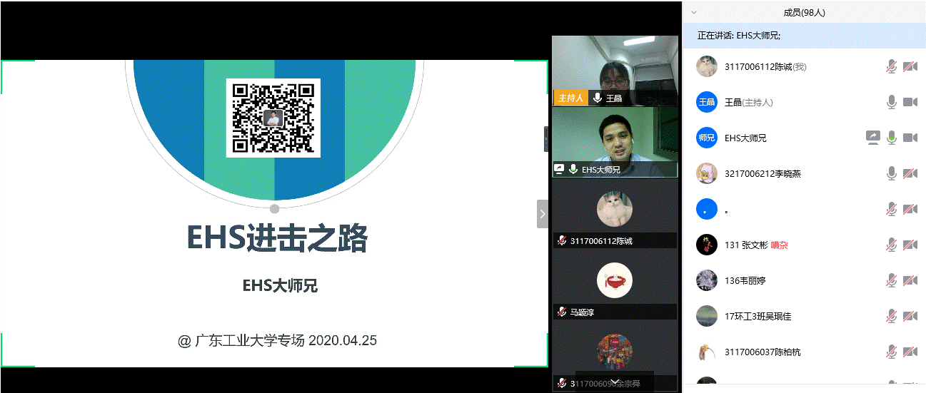This screenshot has height=393, width=926.
Task: Toggle the camera icon for 王晶(主持人) in members list
Action: [910, 102]
